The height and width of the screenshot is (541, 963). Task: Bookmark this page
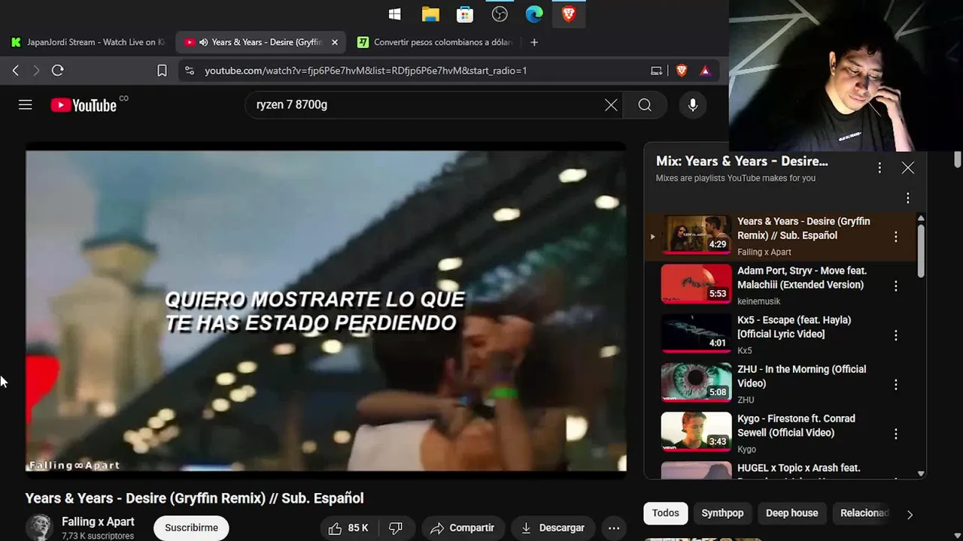(162, 71)
